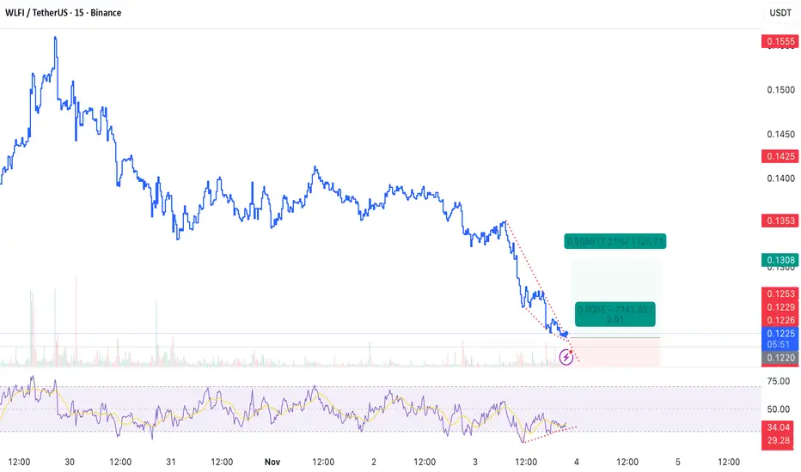This screenshot has width=801, height=472.
Task: Click the red 0.1555 price label
Action: pos(780,41)
